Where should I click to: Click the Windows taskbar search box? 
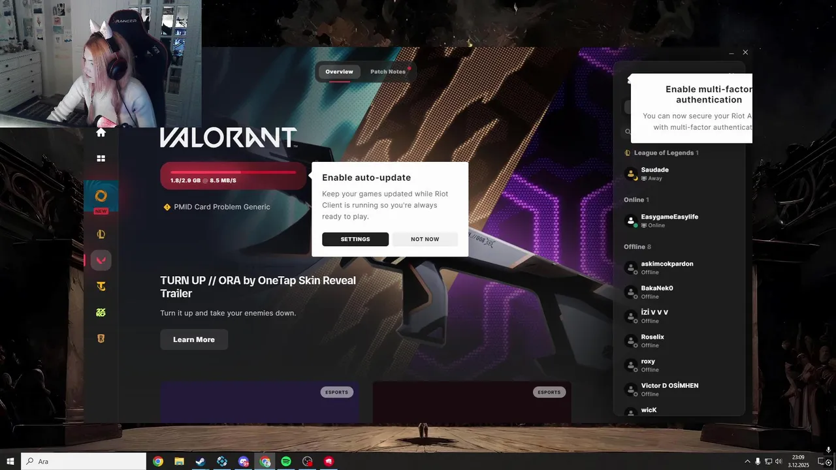click(x=84, y=462)
